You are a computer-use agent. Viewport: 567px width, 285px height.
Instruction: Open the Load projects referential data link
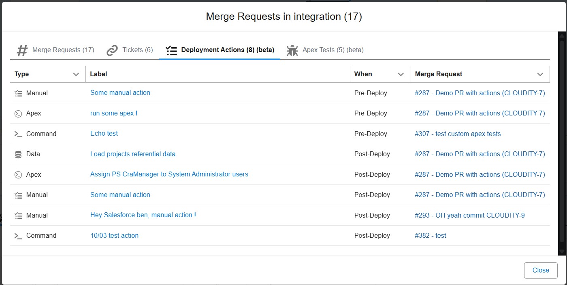[x=133, y=154]
